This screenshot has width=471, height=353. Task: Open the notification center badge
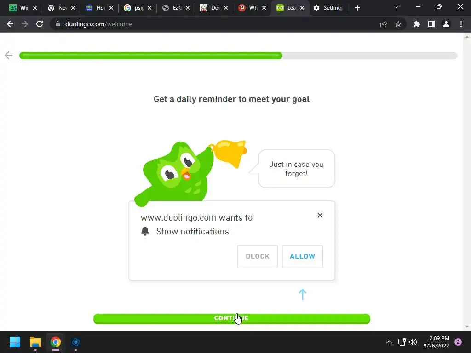tap(458, 342)
